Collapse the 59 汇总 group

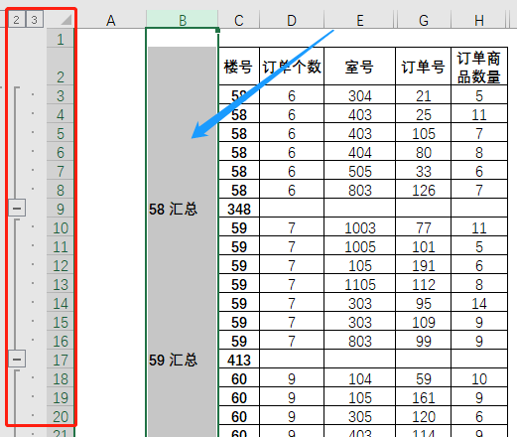coord(17,360)
